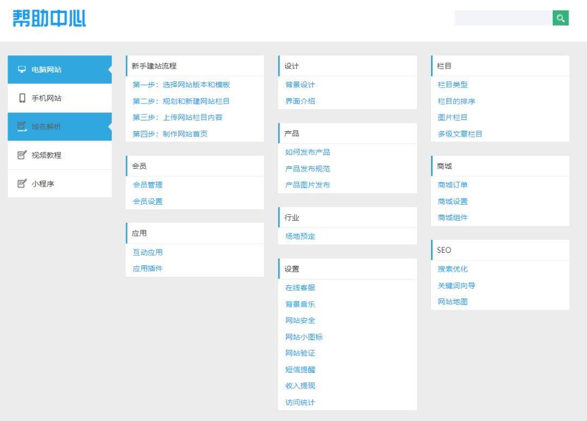
Task: Open the 图片栏目 link
Action: pos(453,117)
